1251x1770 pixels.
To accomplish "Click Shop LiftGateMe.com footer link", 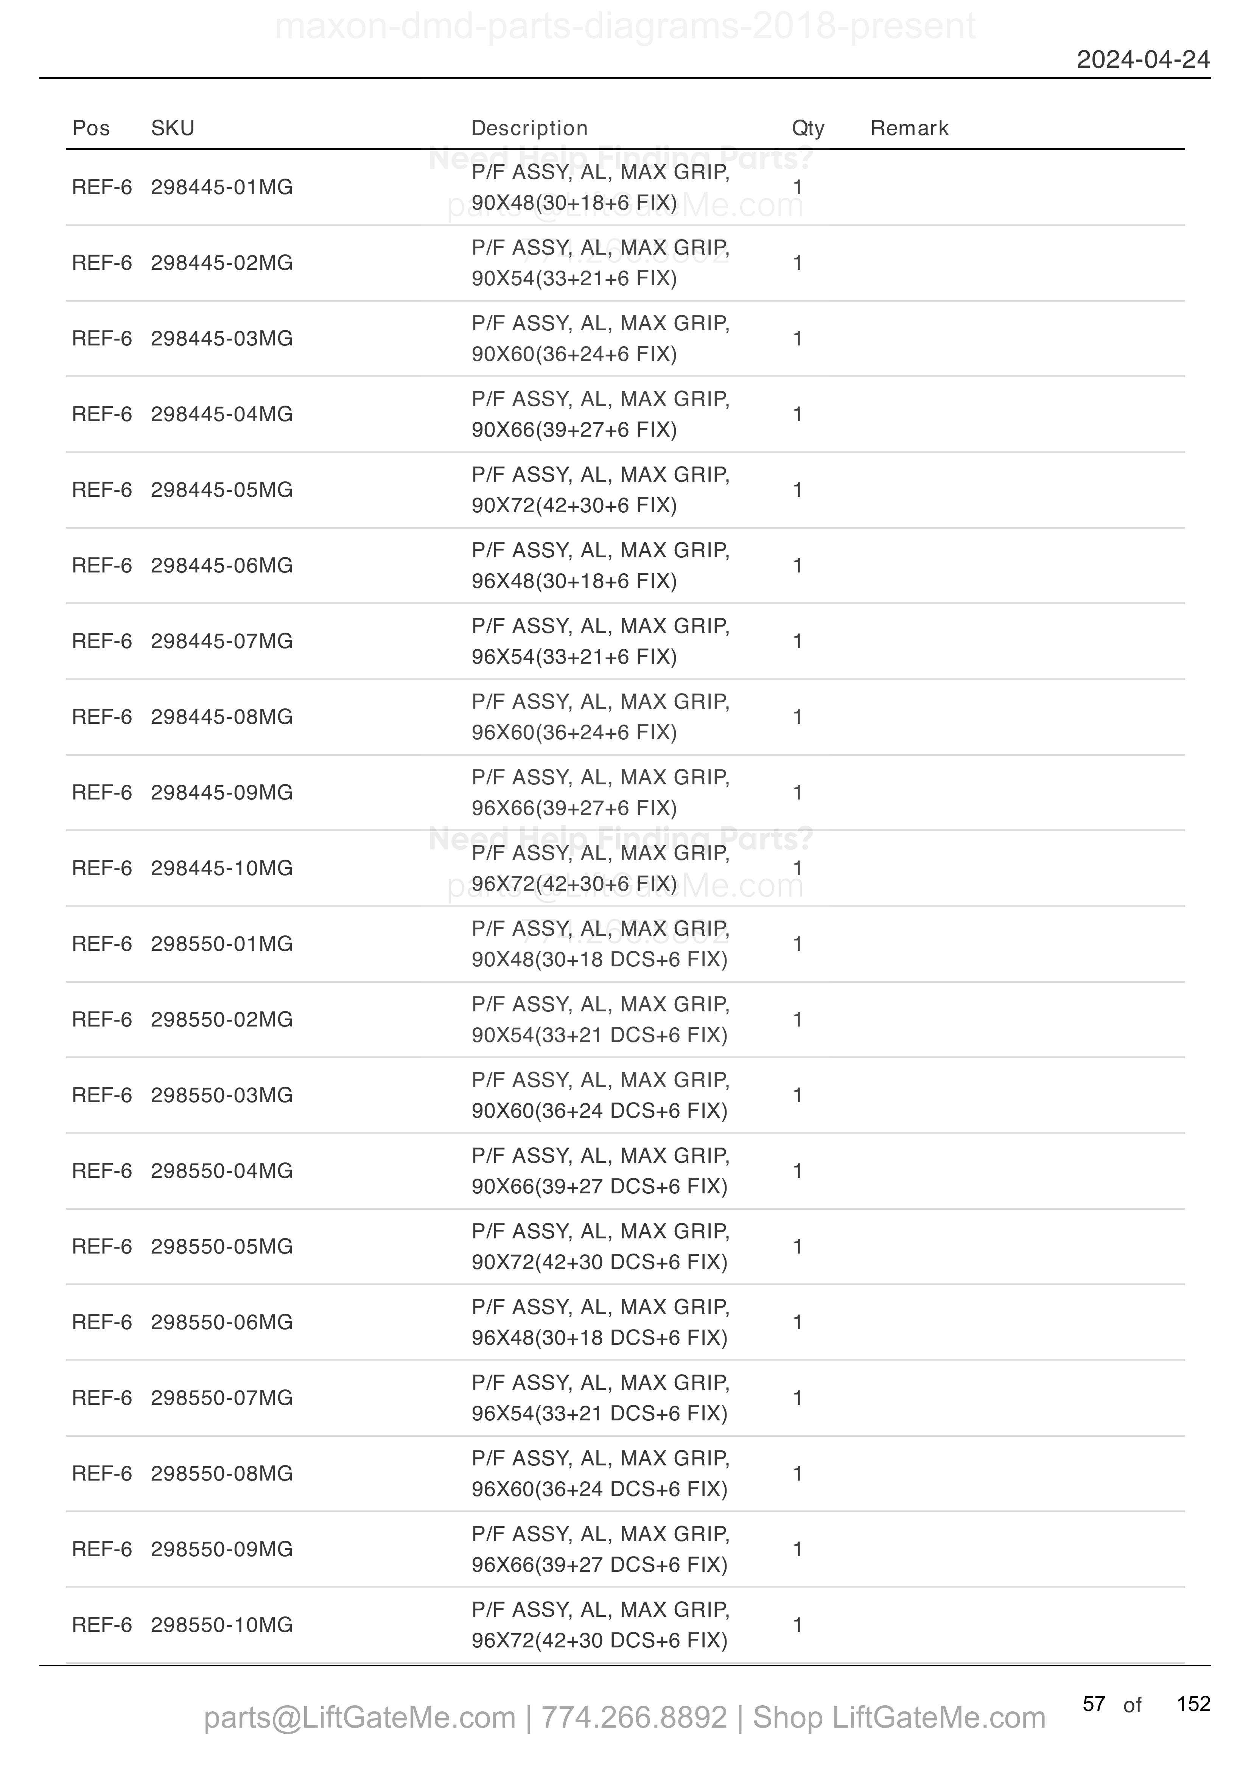I will point(899,1717).
